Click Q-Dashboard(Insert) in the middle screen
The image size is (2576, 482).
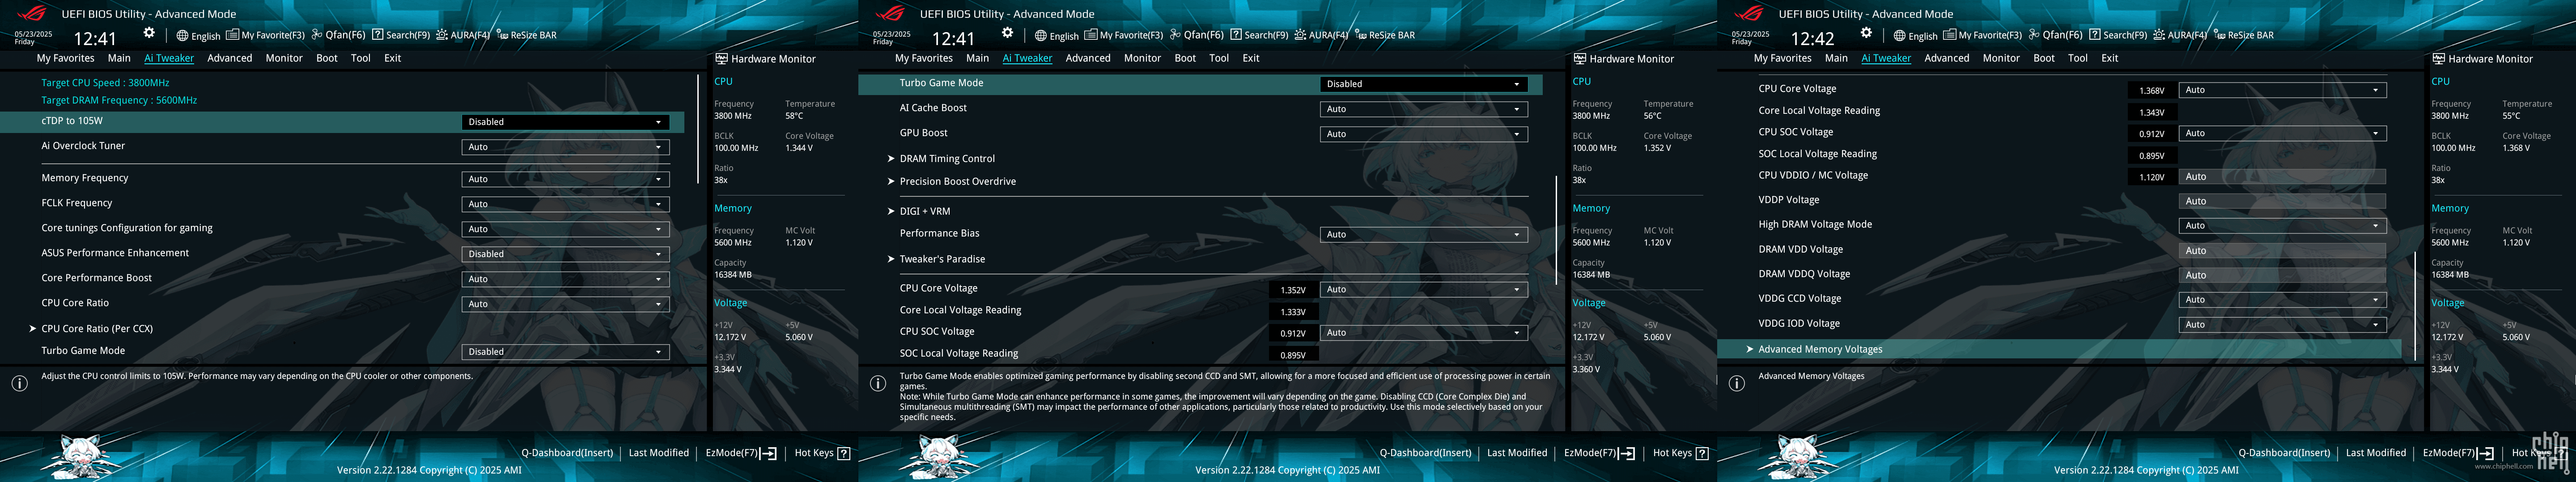point(1426,453)
